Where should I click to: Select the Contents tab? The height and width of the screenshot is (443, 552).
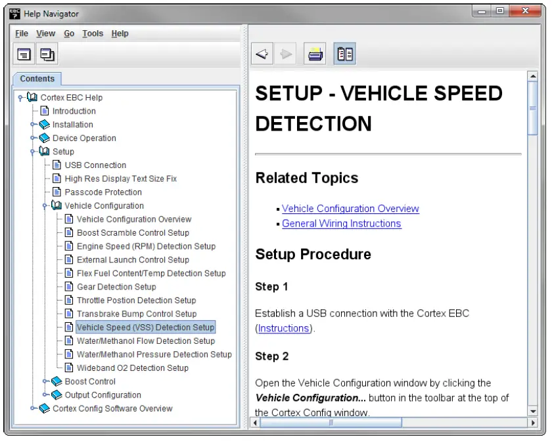[37, 79]
